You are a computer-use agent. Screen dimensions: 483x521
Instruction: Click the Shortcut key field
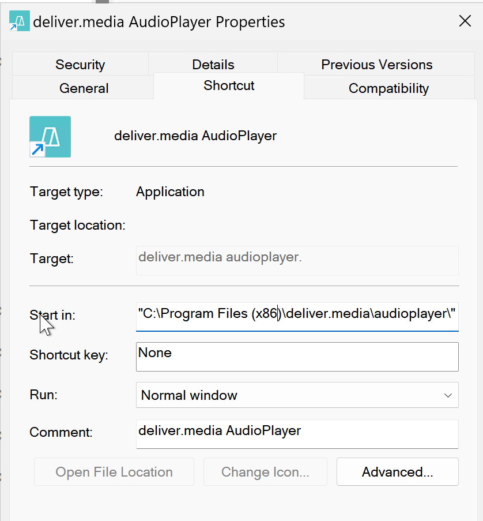click(x=297, y=357)
